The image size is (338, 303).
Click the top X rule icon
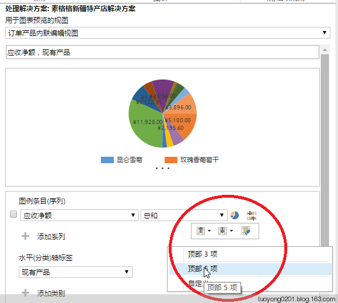tap(201, 231)
